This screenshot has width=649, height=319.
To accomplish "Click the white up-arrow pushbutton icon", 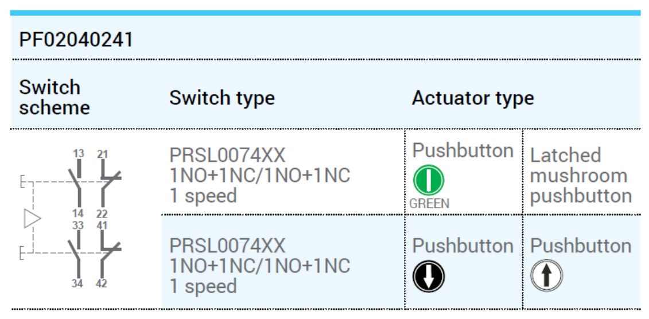I will pyautogui.click(x=547, y=275).
